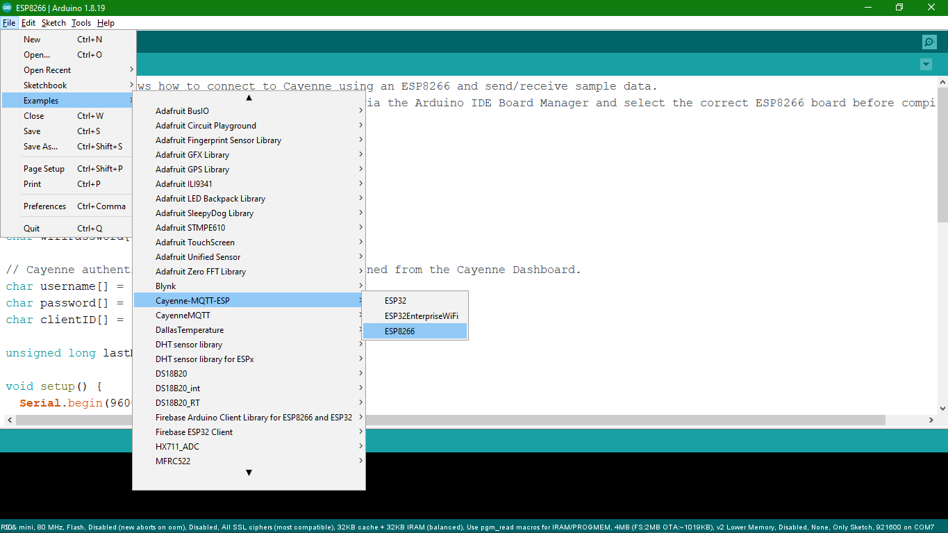Click the editor scroll right arrow
This screenshot has width=948, height=533.
tap(931, 420)
